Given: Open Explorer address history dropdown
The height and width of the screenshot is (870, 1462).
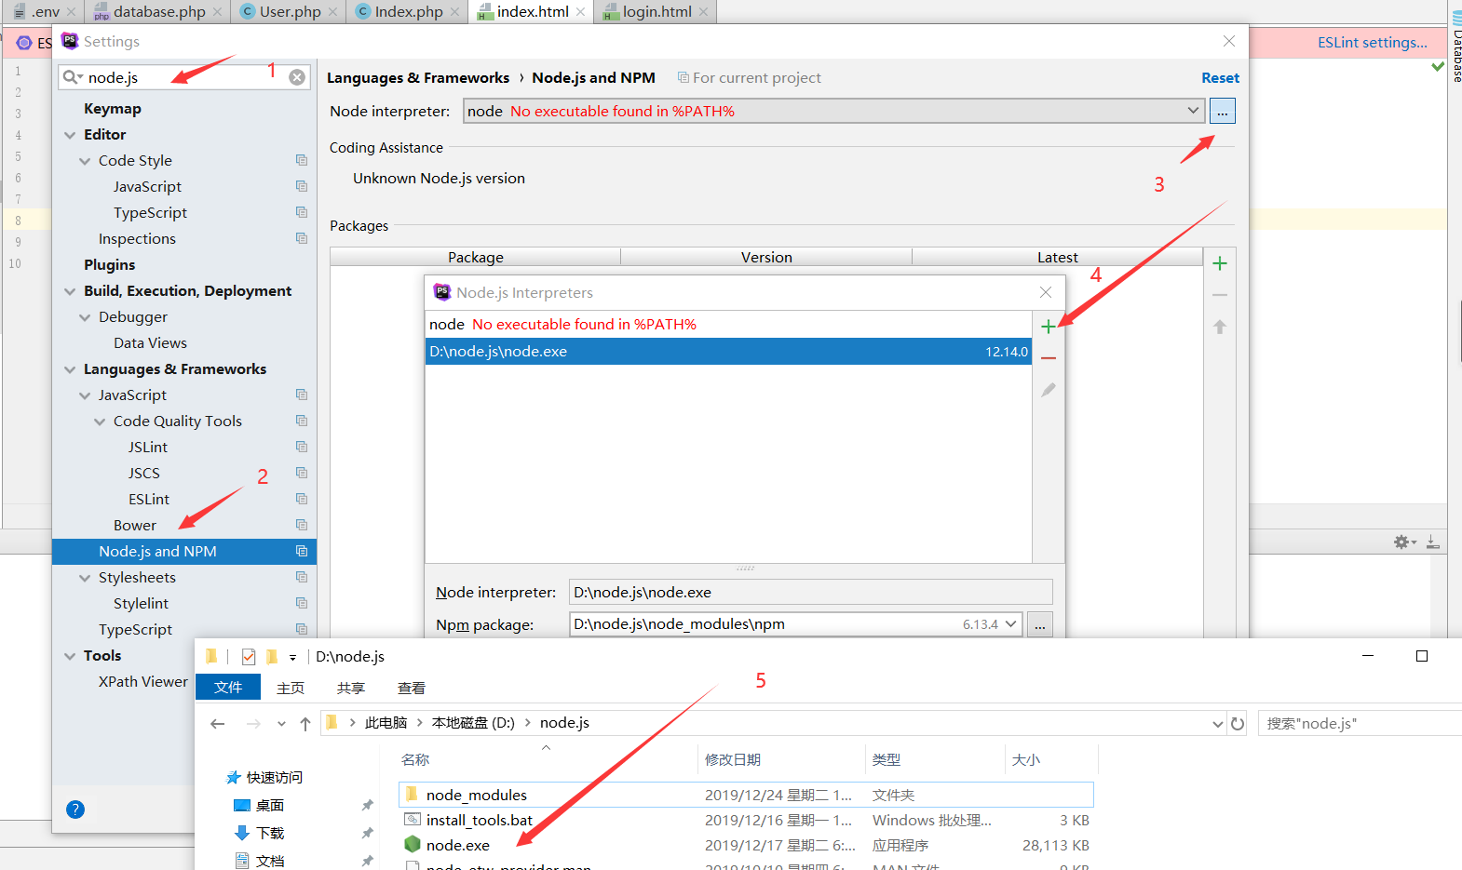Looking at the screenshot, I should [1218, 724].
